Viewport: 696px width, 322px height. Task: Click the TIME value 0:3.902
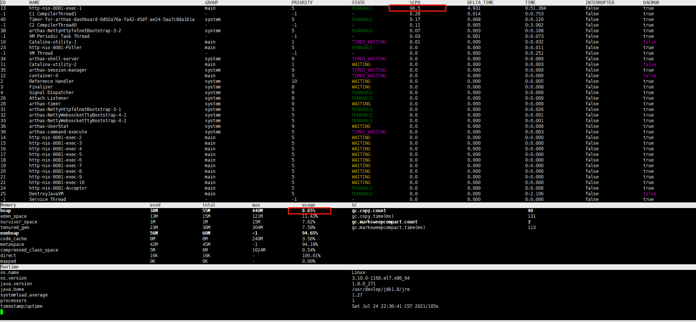tap(534, 25)
